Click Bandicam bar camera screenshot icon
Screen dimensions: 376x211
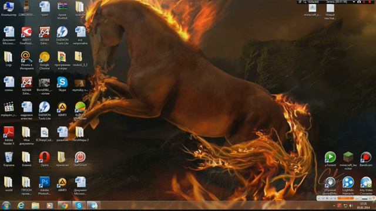point(359,2)
